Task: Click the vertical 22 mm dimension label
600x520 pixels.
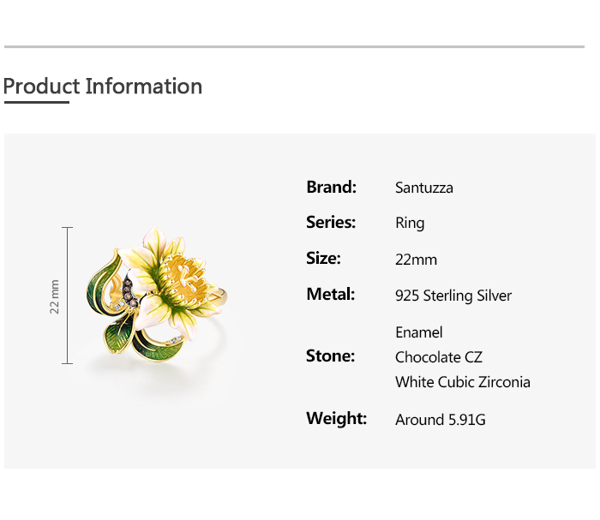Action: pyautogui.click(x=55, y=296)
